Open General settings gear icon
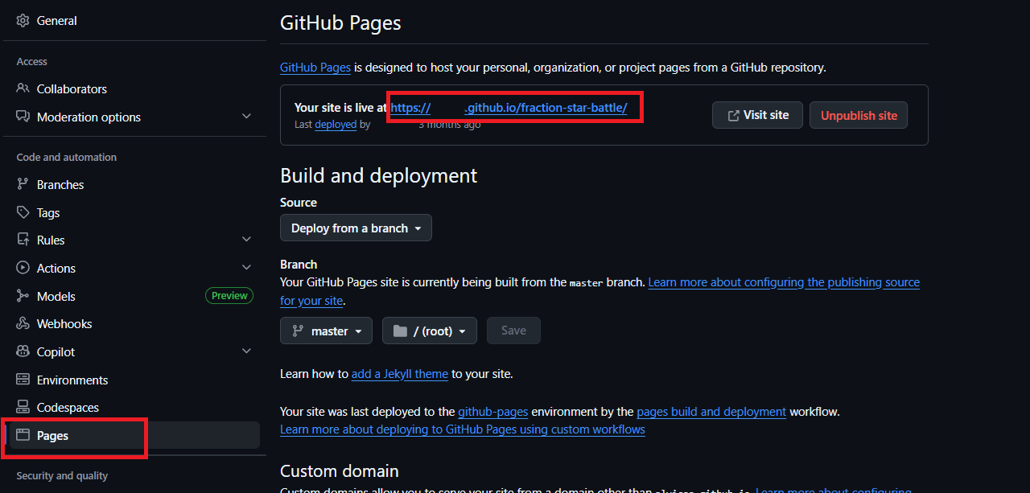The width and height of the screenshot is (1030, 493). click(23, 21)
